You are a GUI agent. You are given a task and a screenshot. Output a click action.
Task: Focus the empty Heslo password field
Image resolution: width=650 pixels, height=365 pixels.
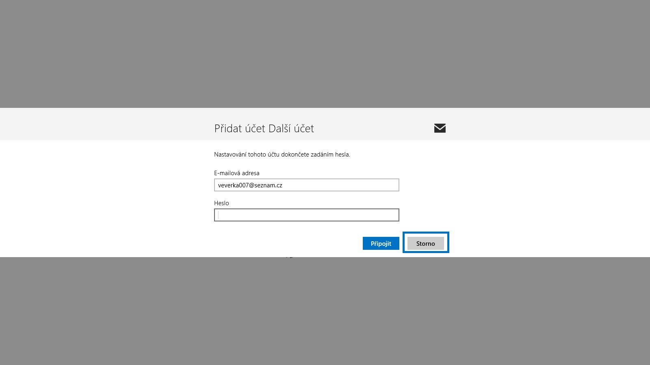click(306, 215)
